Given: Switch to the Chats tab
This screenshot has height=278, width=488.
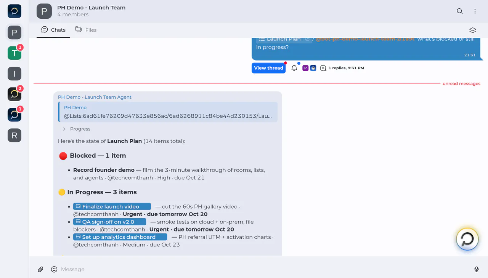Looking at the screenshot, I should pos(53,30).
